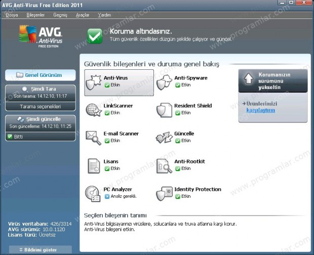Click the Etkin status check under Anti-Spyware
The height and width of the screenshot is (255, 314).
pos(178,85)
